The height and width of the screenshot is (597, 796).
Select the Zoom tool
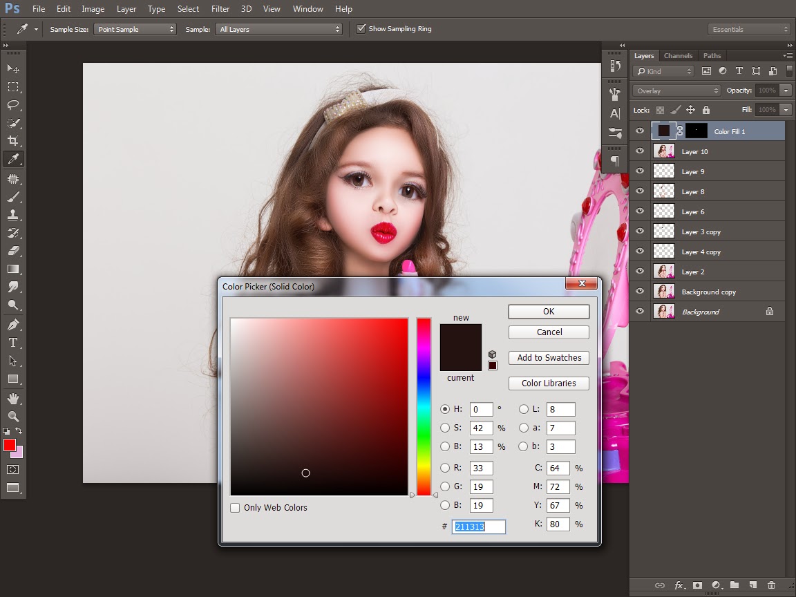(13, 417)
